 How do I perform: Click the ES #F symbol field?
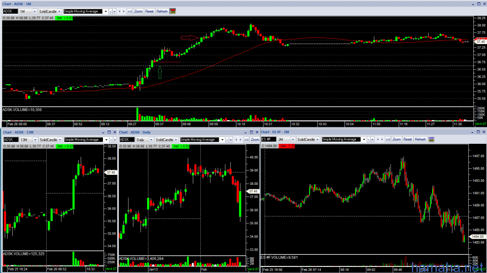[269, 139]
